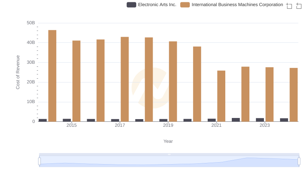
Task: Click the Electronic Arts bar for 2022
Action: [236, 120]
